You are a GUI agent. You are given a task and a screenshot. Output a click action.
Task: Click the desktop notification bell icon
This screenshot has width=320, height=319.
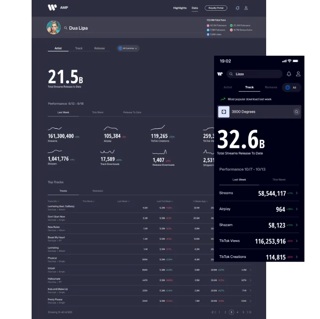click(x=238, y=8)
